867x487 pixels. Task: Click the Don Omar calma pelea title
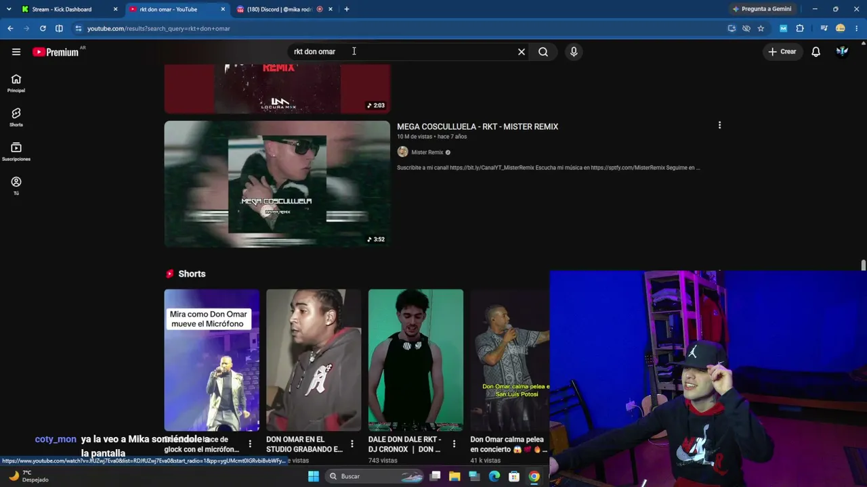[509, 444]
